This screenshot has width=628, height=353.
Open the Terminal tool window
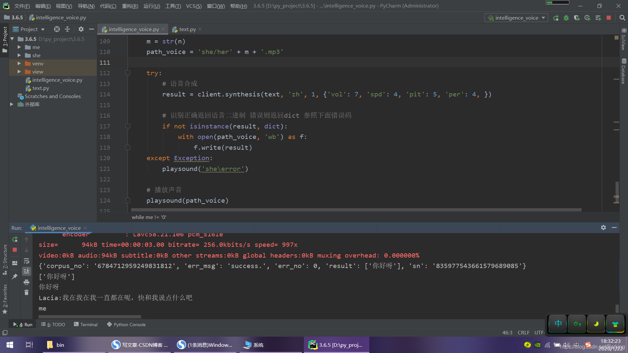click(x=86, y=325)
